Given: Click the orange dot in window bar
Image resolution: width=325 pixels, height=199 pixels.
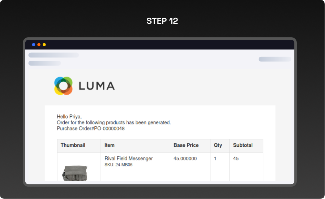Looking at the screenshot, I should pyautogui.click(x=39, y=45).
